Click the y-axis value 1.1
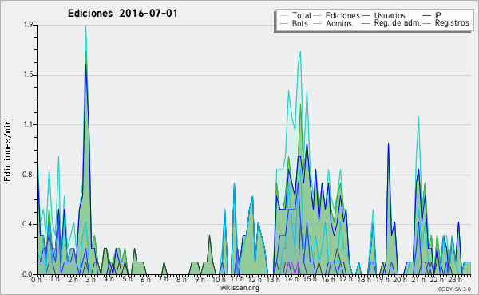This screenshot has height=295, width=479. click(28, 124)
